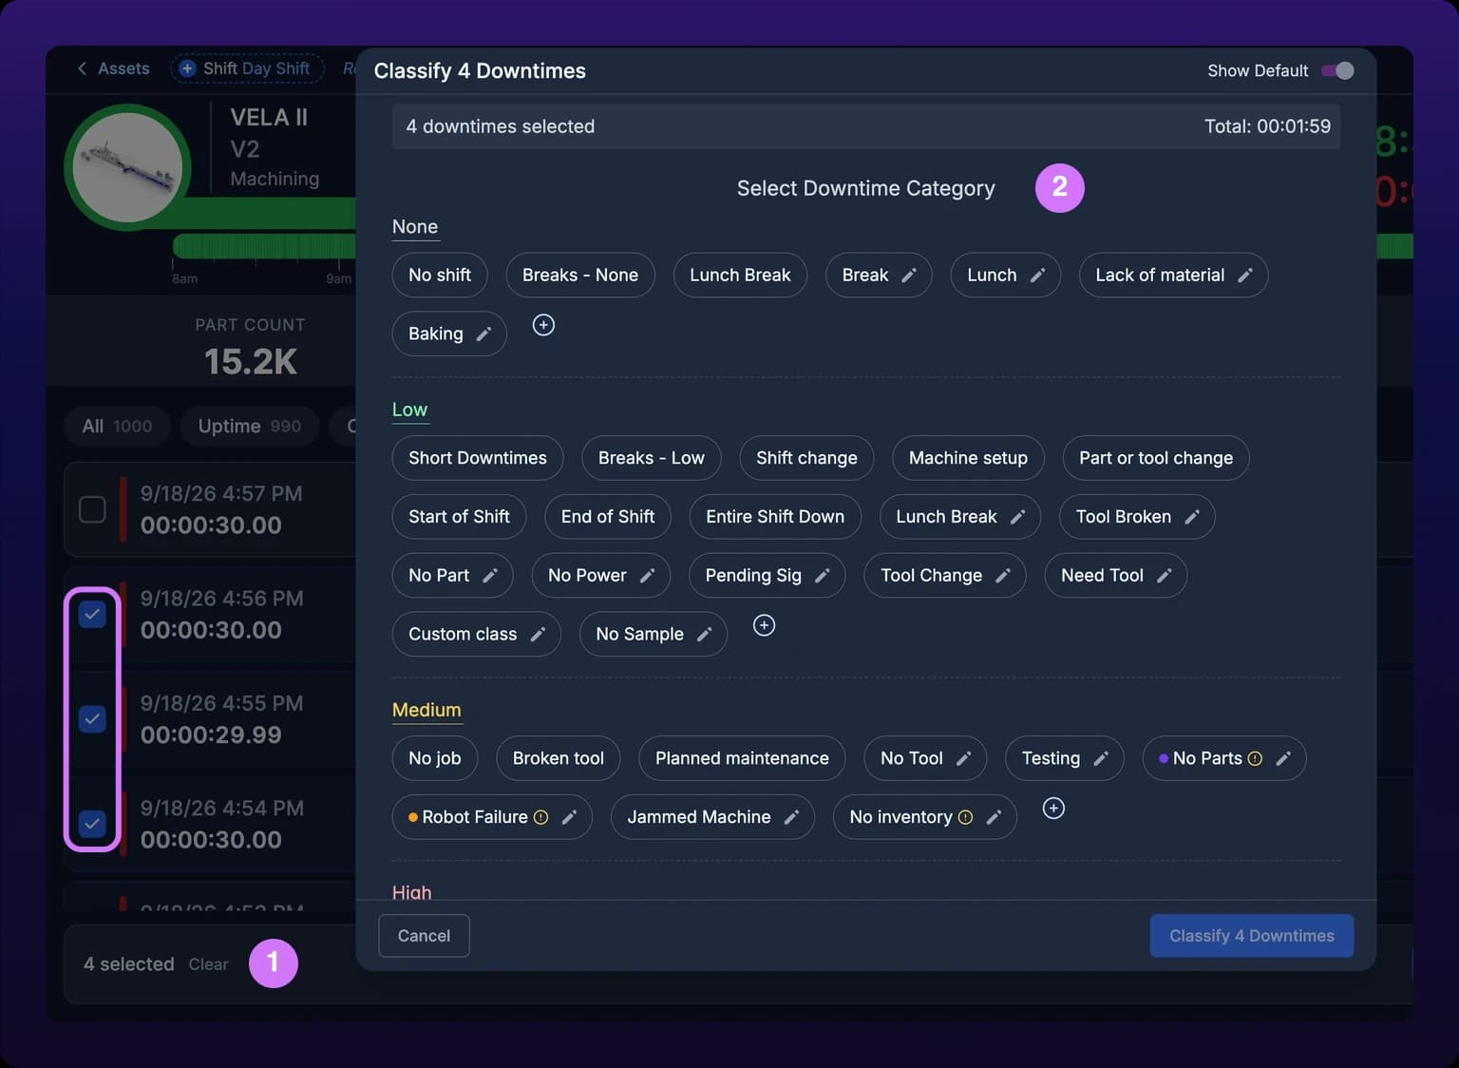Edit the Pending Sig category
The height and width of the screenshot is (1068, 1459).
pyautogui.click(x=823, y=576)
